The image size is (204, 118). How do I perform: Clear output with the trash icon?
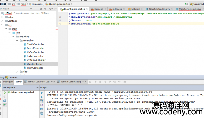point(42,113)
